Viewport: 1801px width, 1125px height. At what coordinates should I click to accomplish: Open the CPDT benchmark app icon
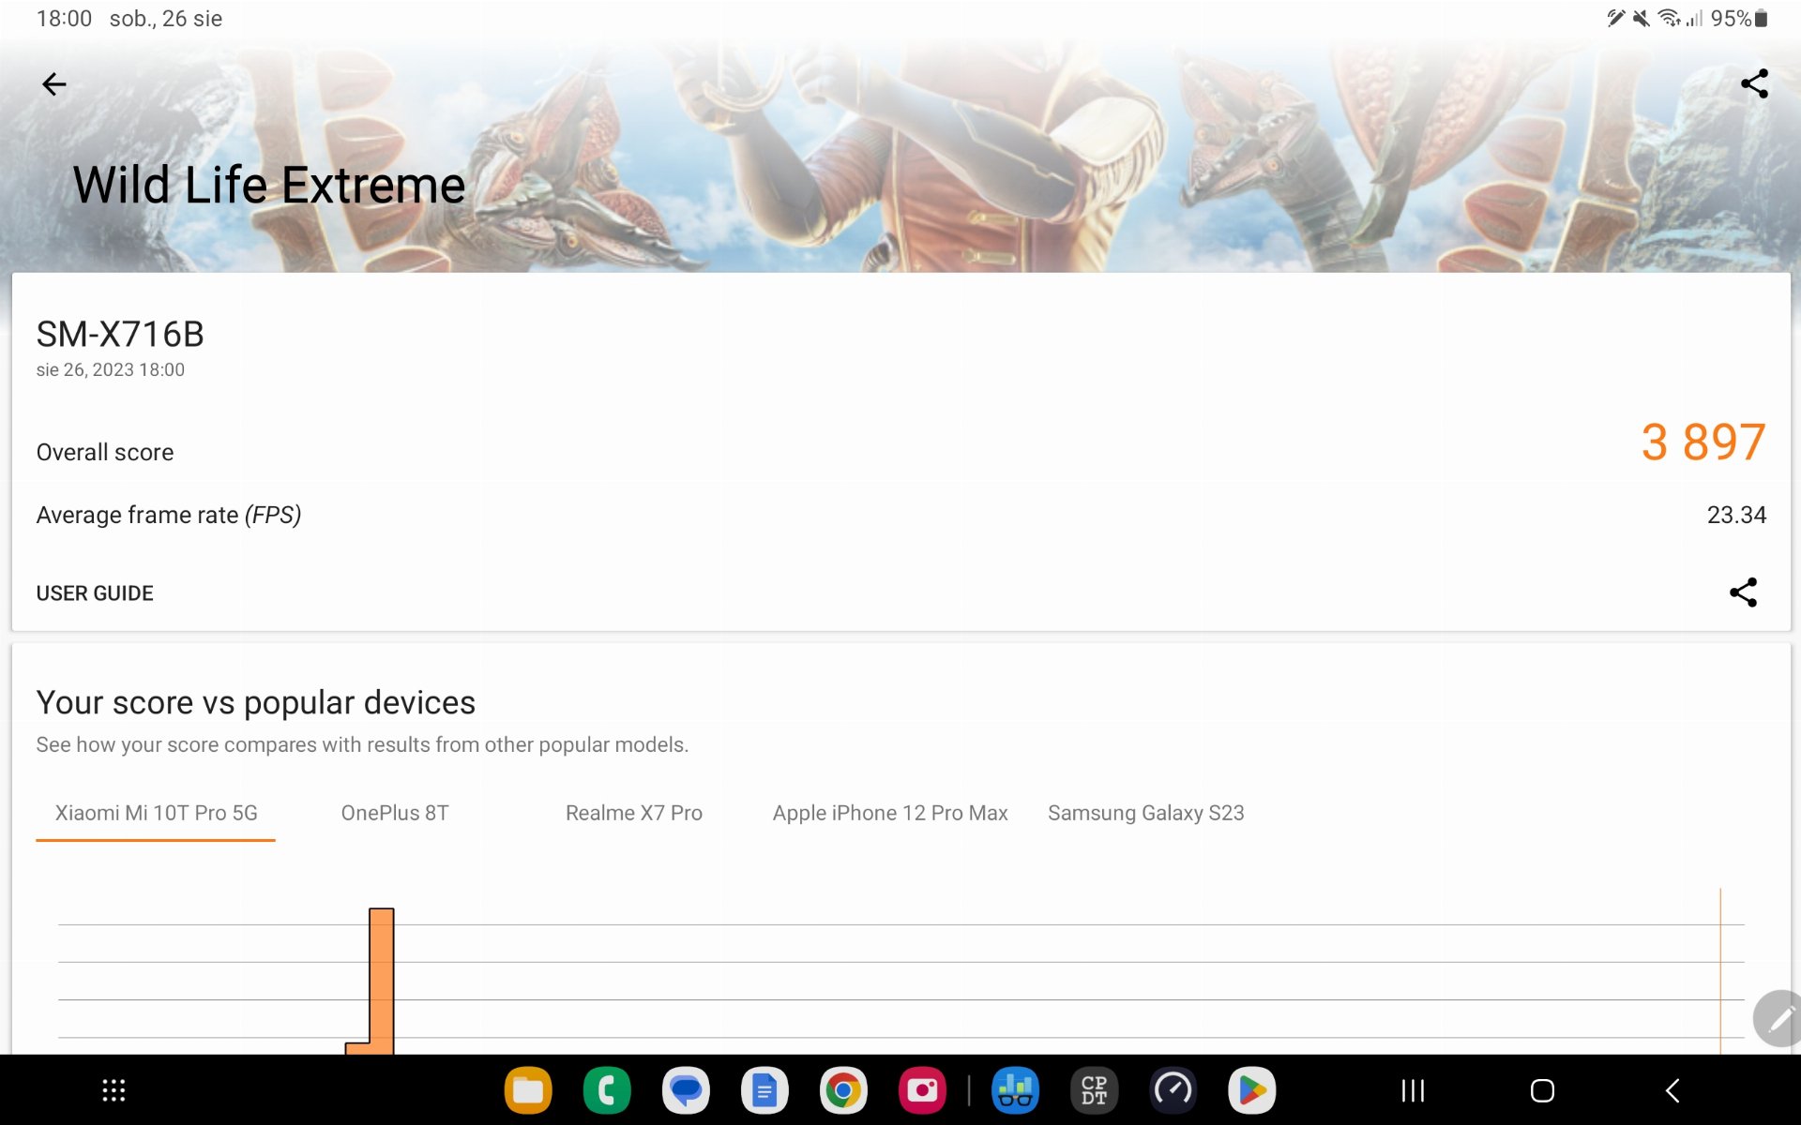1094,1090
